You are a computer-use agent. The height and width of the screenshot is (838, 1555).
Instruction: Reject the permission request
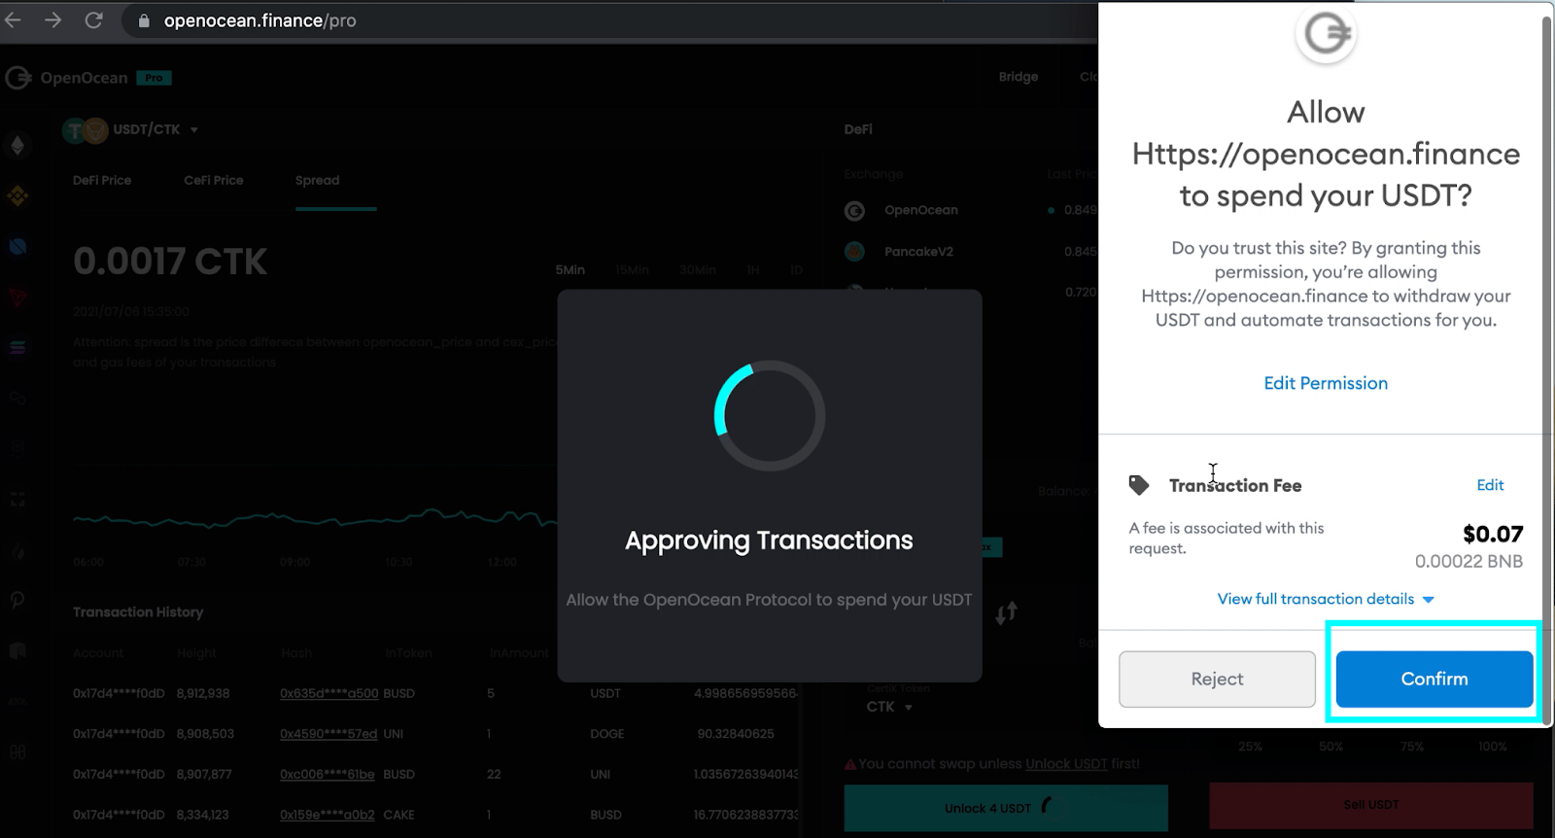(1217, 679)
